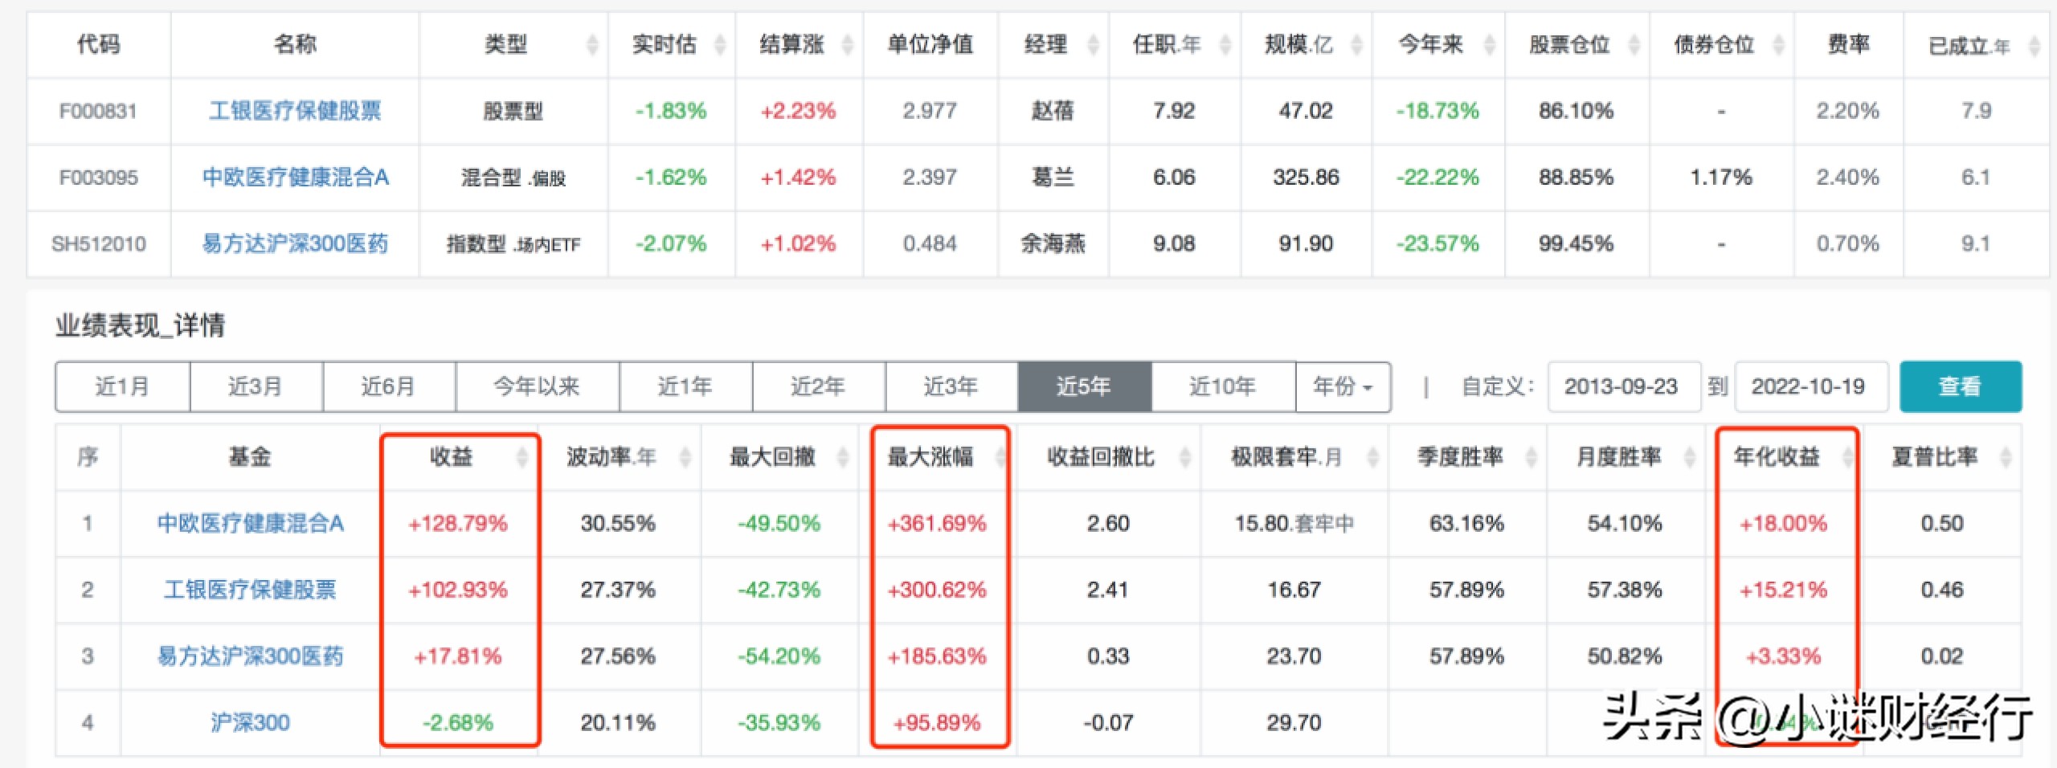Select the 近2年 period tab

pos(818,386)
